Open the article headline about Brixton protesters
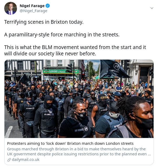 coord(70,143)
